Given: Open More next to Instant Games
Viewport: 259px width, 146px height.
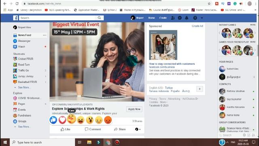Looking at the screenshot, I should pos(253,25).
